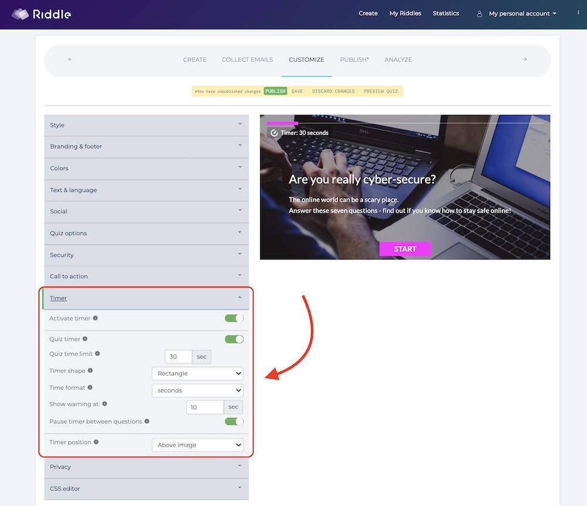Open the vertical dots menu in header
Viewport: 587px width, 506px height.
coord(578,12)
